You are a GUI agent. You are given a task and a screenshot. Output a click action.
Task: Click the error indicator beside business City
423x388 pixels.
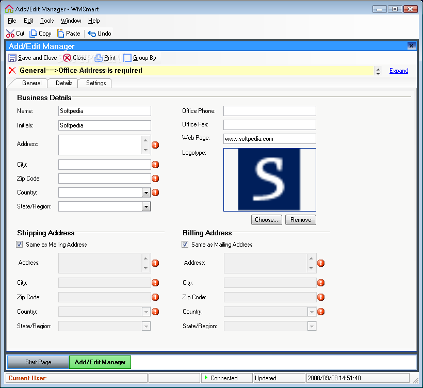pyautogui.click(x=155, y=165)
